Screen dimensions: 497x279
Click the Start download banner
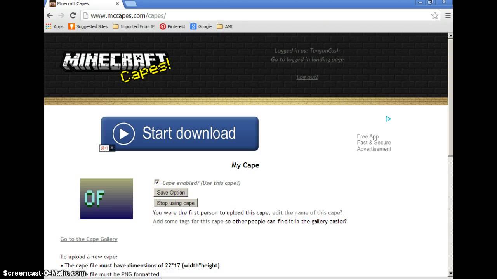pos(180,134)
